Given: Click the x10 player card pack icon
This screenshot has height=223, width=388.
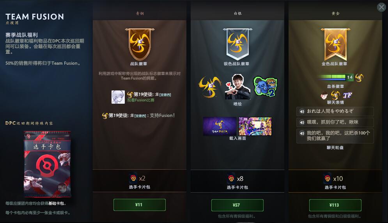Looking at the screenshot, I should tap(328, 178).
